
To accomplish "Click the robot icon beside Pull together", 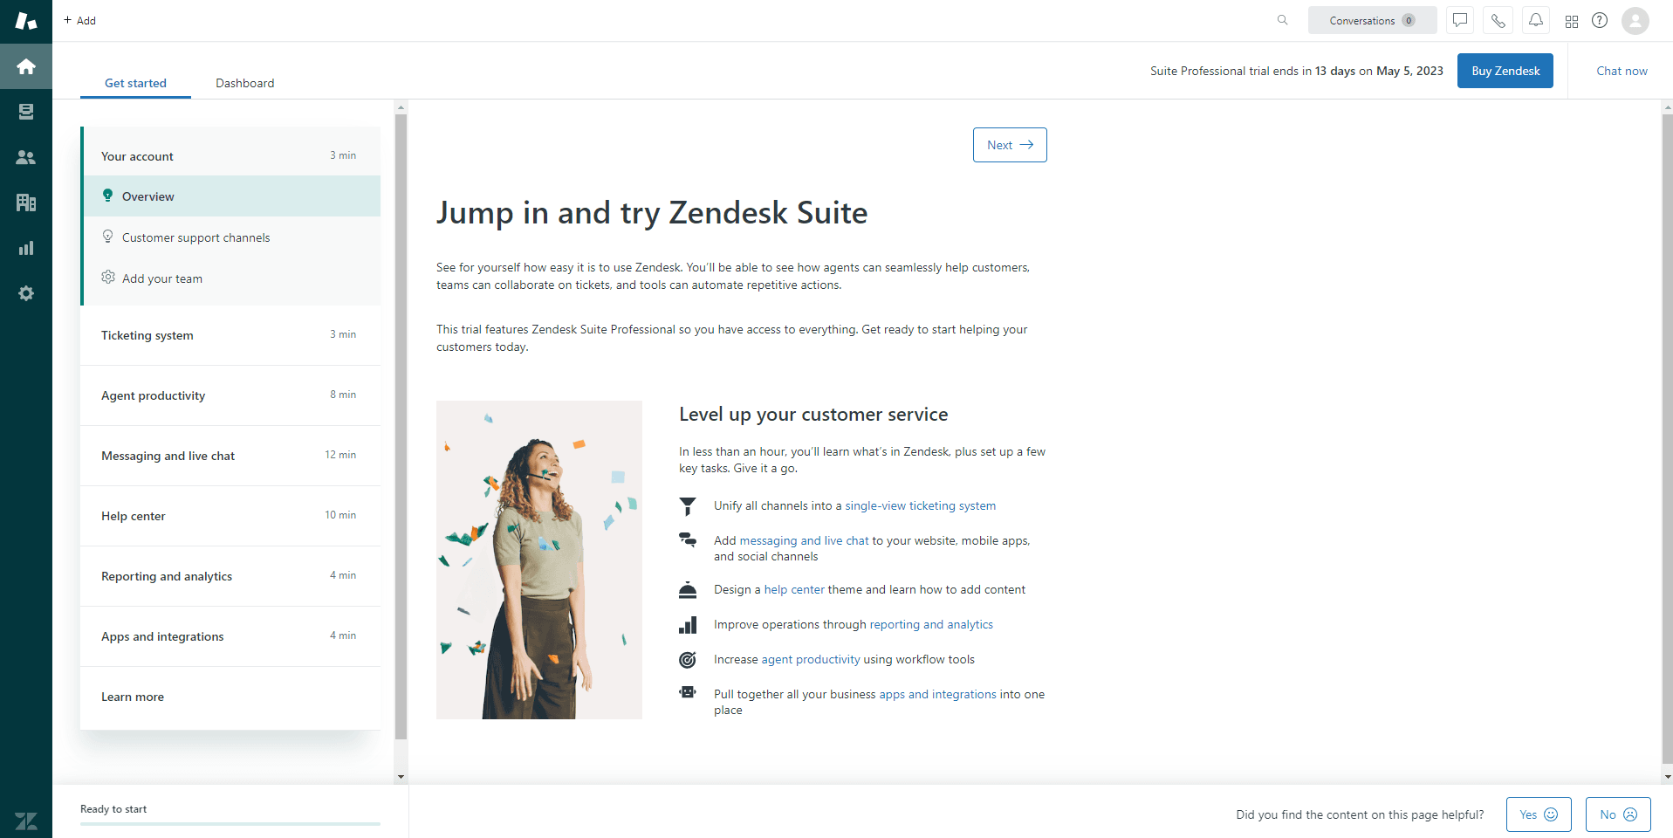I will coord(688,692).
